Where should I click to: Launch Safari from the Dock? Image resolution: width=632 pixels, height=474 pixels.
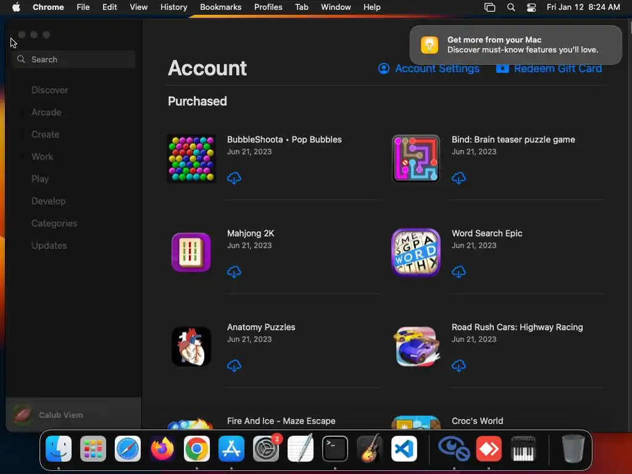click(127, 449)
